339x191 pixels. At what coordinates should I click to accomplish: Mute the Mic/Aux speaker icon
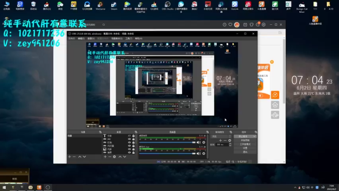click(x=198, y=154)
